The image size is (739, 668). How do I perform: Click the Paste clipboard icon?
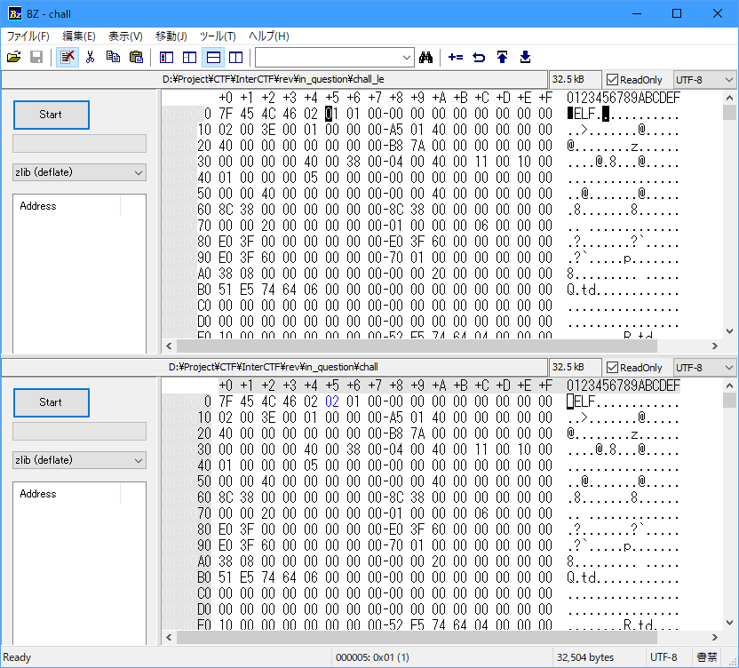point(136,58)
